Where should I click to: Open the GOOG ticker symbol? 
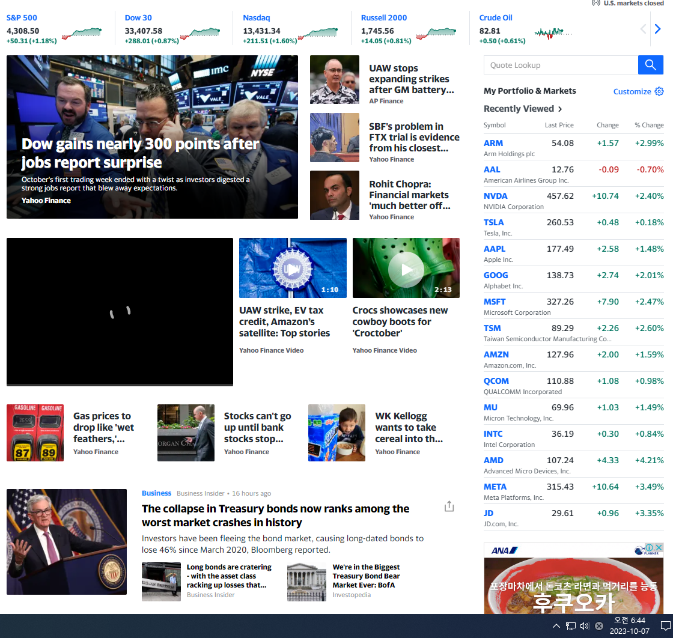pyautogui.click(x=496, y=276)
